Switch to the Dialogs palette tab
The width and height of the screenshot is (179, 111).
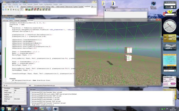[x=48, y=7]
